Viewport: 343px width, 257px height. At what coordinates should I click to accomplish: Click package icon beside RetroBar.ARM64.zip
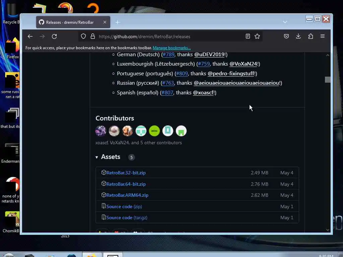point(104,195)
